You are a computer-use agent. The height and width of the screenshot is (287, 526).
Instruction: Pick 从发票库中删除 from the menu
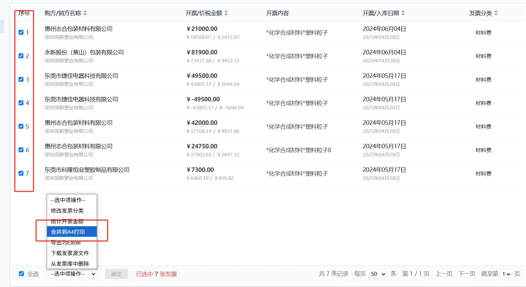pyautogui.click(x=70, y=264)
